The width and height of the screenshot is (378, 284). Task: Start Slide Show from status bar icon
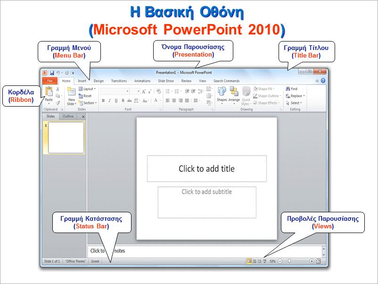coord(265,261)
